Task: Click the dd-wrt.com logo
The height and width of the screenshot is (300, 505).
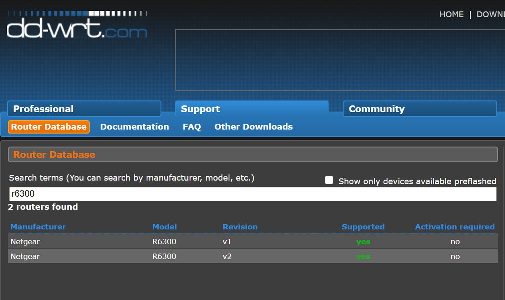Action: 77,25
